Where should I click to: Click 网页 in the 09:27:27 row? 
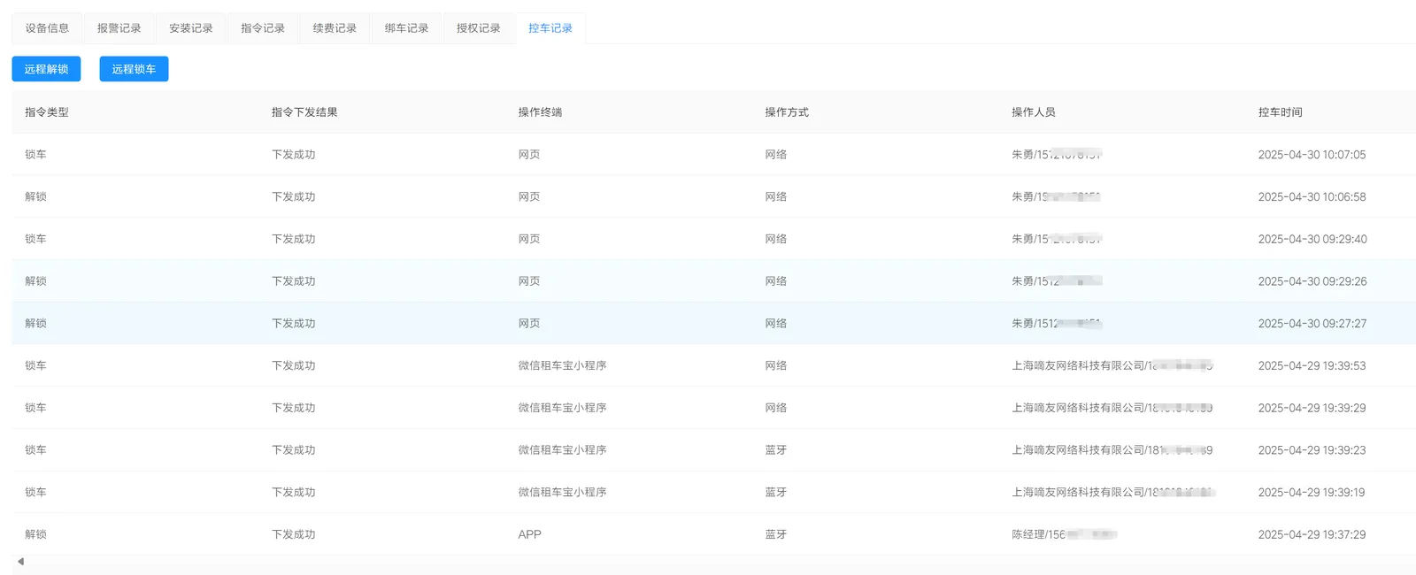[529, 324]
